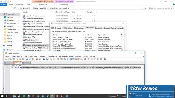Click the Fecha de modificación column header
This screenshot has height=98, width=175.
[x=63, y=12]
